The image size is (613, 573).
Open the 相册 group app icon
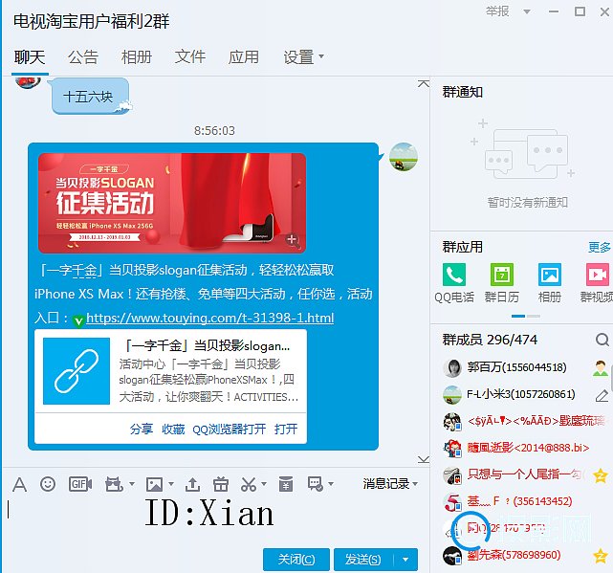[550, 275]
